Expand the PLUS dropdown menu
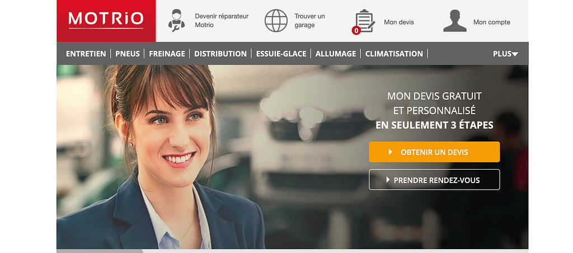Screen dimensions: 573x253 tap(505, 54)
